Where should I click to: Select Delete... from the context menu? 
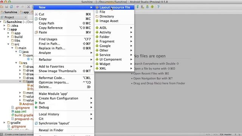(x=64, y=87)
